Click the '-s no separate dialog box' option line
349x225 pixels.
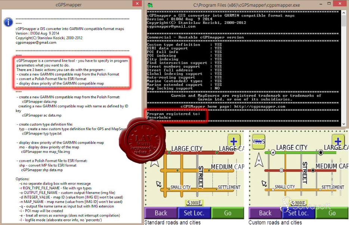[x=55, y=184]
